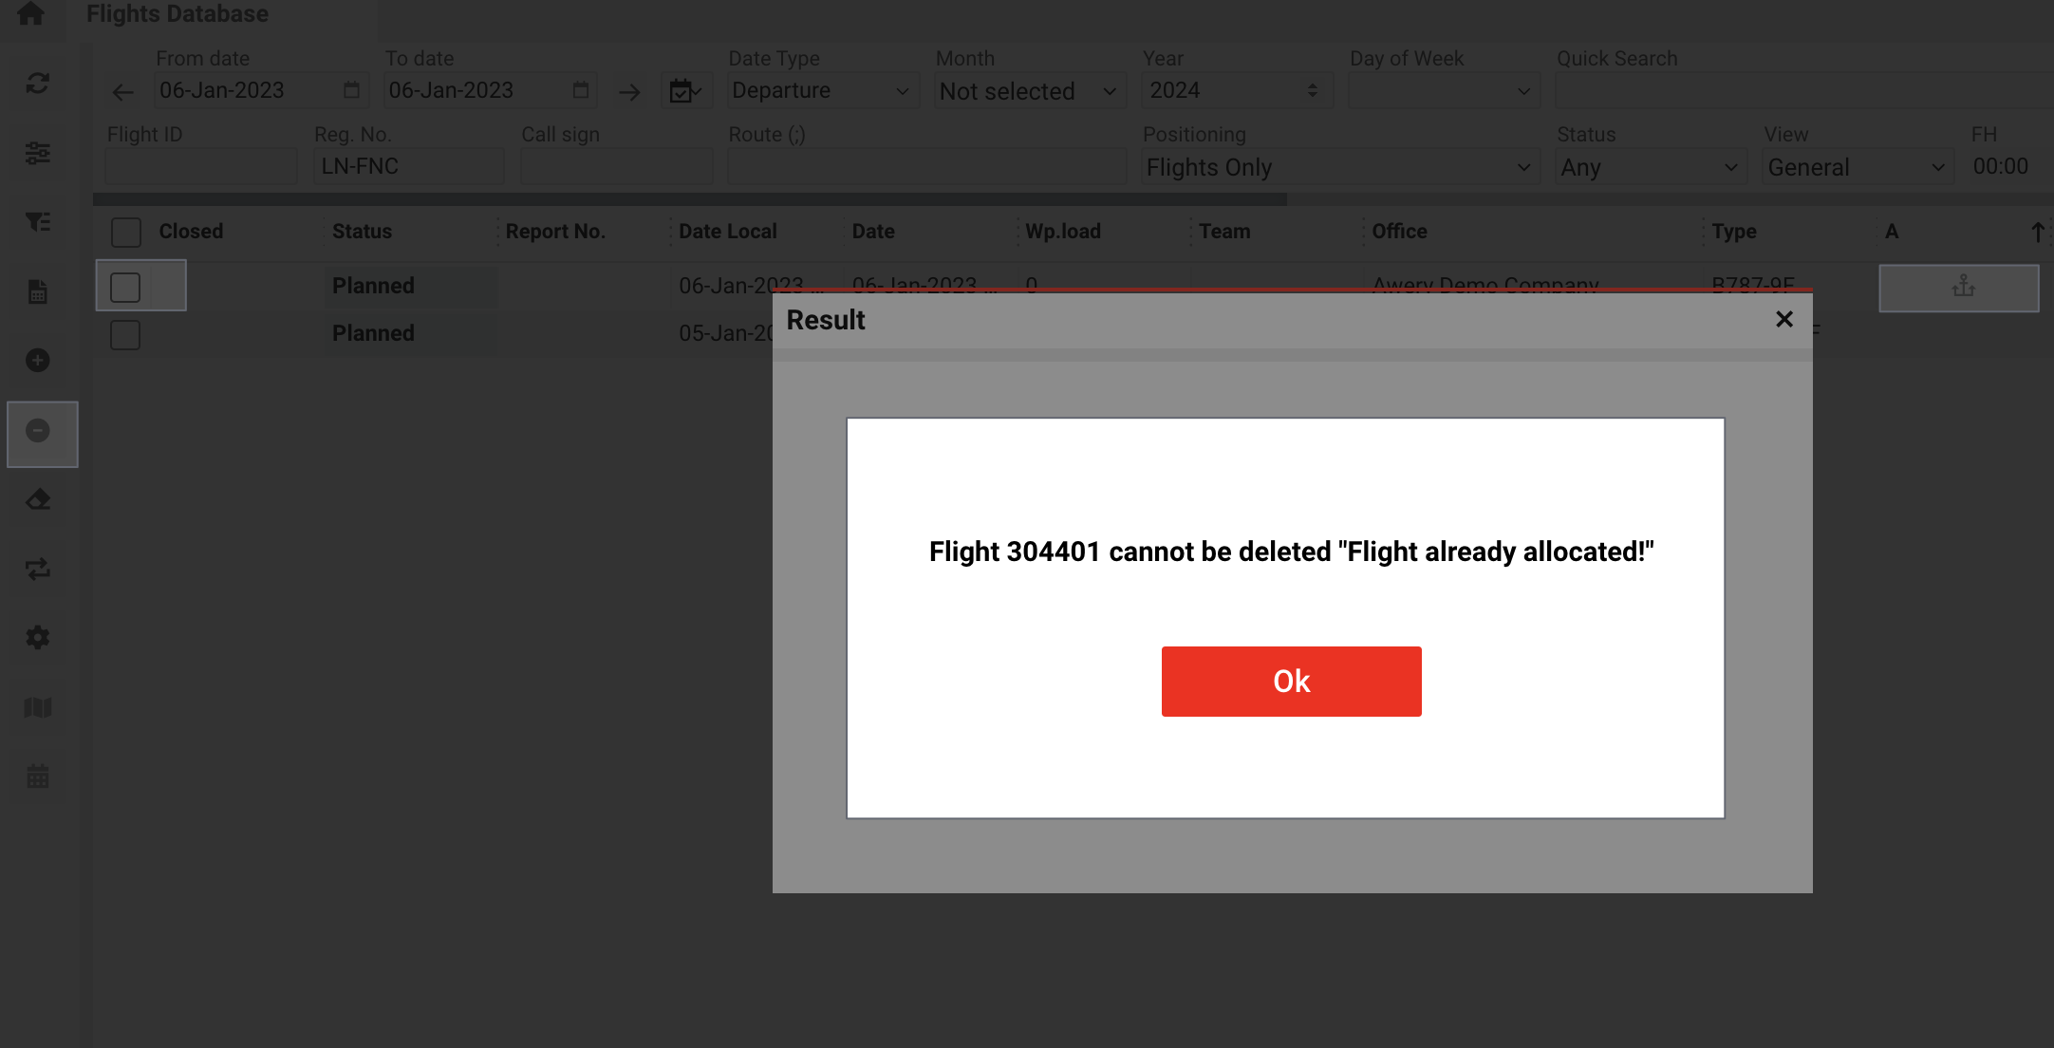This screenshot has height=1048, width=2054.
Task: Click the delete flight minus icon
Action: tap(38, 431)
